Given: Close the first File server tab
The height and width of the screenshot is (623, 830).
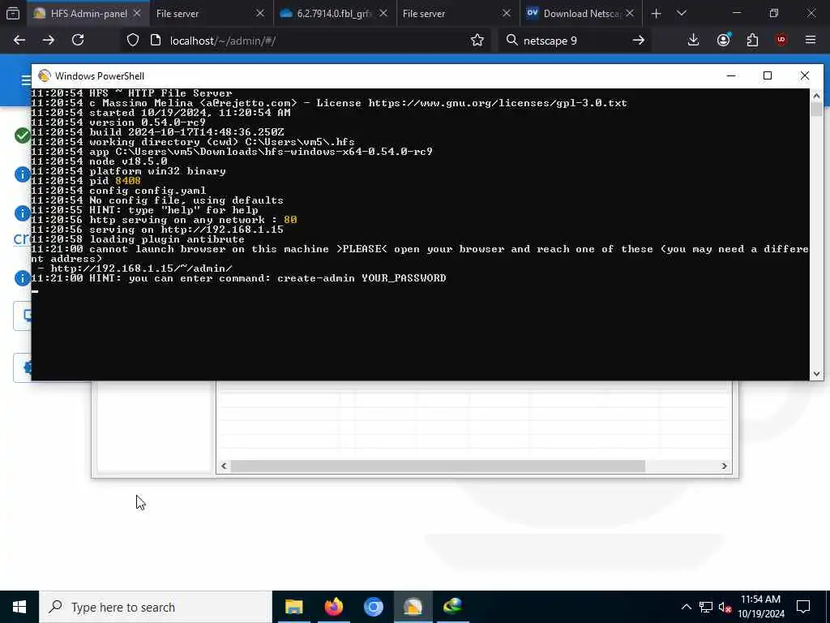Looking at the screenshot, I should coord(260,14).
